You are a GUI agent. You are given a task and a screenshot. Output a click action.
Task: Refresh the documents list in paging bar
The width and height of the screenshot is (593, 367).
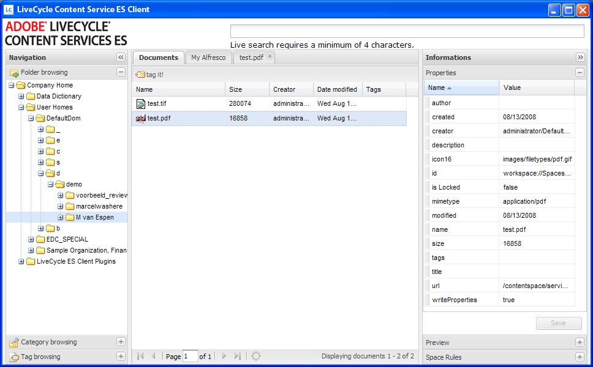pos(256,356)
